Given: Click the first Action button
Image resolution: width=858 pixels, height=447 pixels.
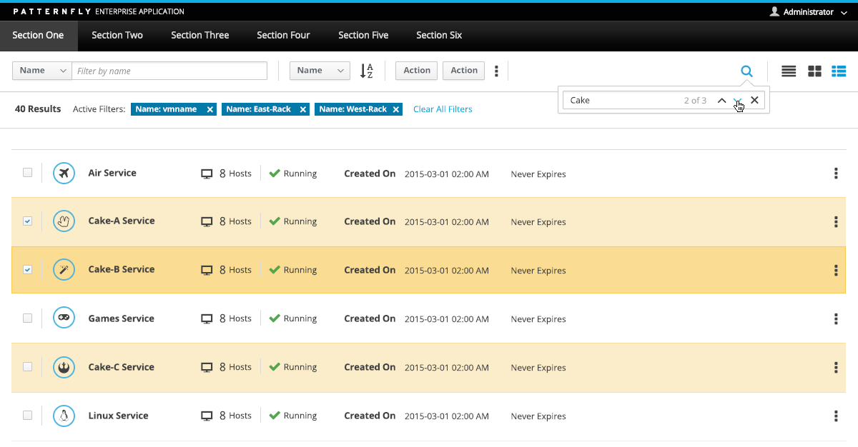Looking at the screenshot, I should 417,71.
